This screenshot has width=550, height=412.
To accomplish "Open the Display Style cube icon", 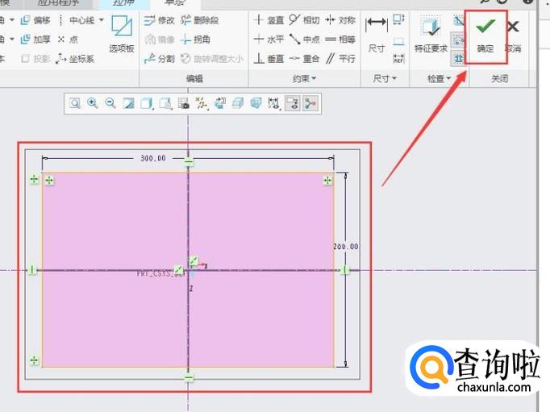I will click(x=146, y=103).
